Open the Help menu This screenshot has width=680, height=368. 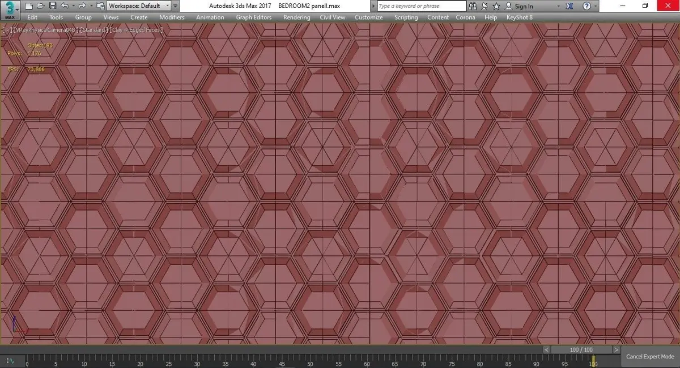point(491,17)
